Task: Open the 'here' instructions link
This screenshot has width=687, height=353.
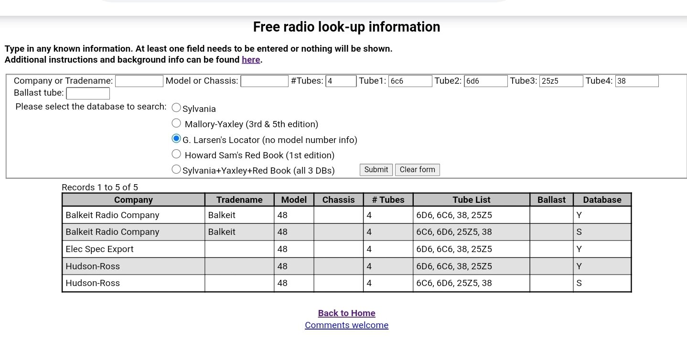Action: click(x=251, y=60)
